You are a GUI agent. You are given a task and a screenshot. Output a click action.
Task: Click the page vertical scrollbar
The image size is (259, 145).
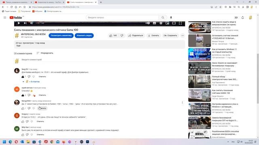[x=258, y=79]
